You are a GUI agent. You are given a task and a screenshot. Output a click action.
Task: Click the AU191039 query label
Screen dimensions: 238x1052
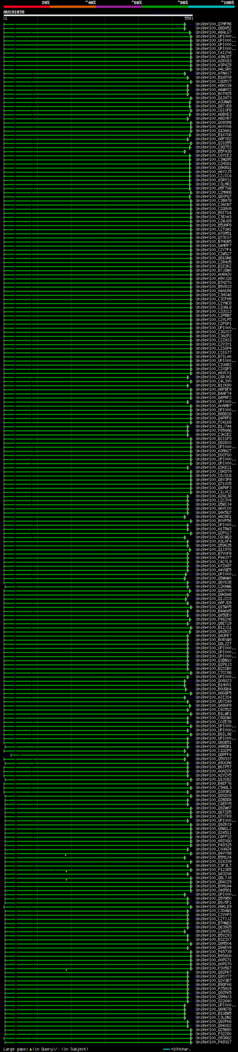(x=14, y=12)
